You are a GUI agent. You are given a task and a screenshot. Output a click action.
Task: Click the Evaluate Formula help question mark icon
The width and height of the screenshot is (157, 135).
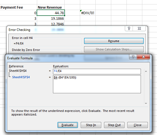133,57
